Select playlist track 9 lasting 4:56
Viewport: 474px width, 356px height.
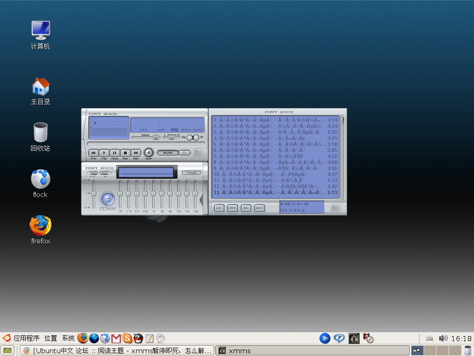[x=275, y=168]
